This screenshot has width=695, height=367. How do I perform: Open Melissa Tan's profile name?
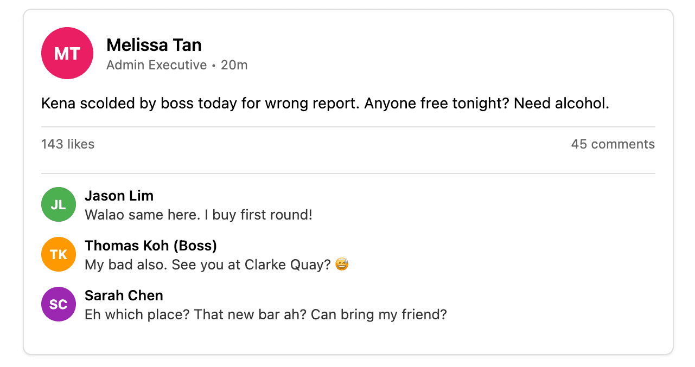coord(154,44)
